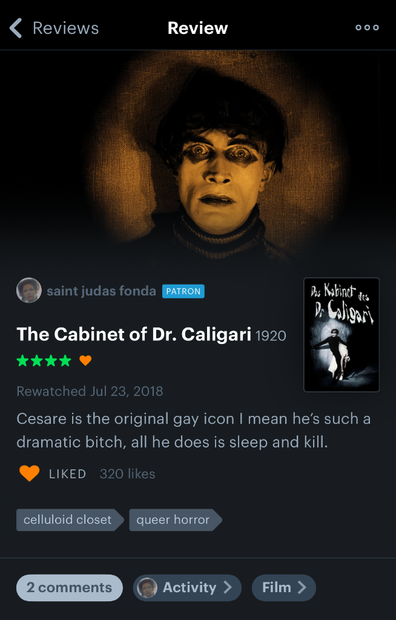Screen dimensions: 396x620
Task: Select the celluloid closet tag
Action: tap(70, 519)
